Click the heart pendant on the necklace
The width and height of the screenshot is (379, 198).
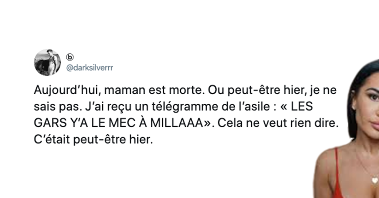pos(375,180)
